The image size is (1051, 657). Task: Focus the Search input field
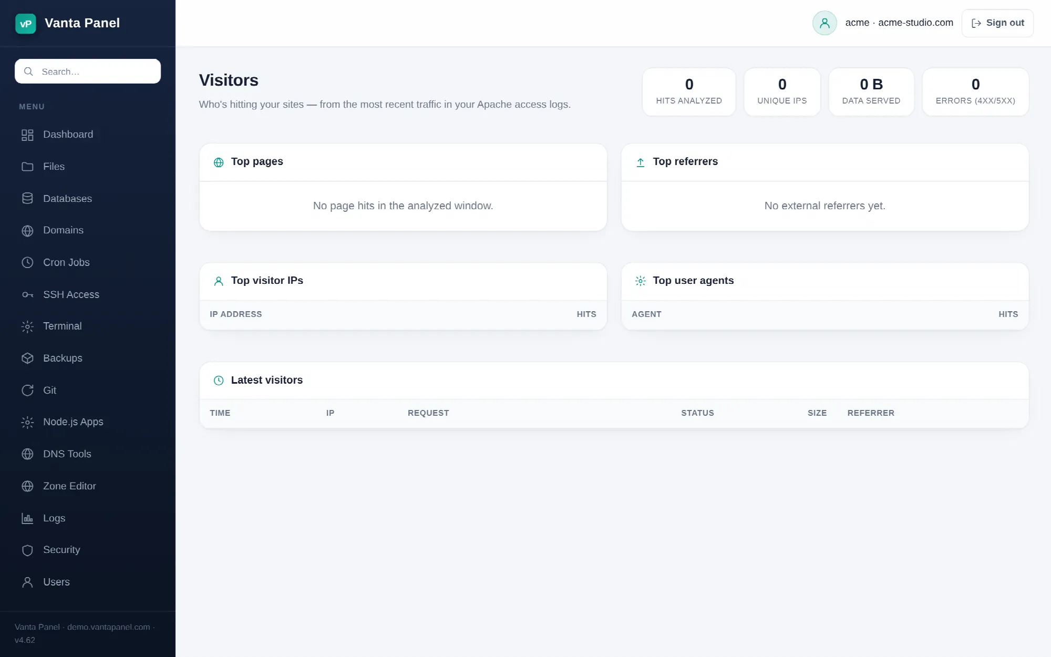pyautogui.click(x=88, y=71)
